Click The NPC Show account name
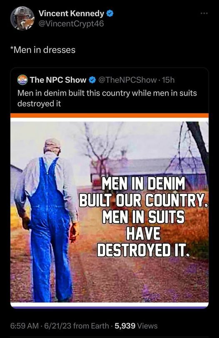Screen dimensions: 219x338 (58, 80)
